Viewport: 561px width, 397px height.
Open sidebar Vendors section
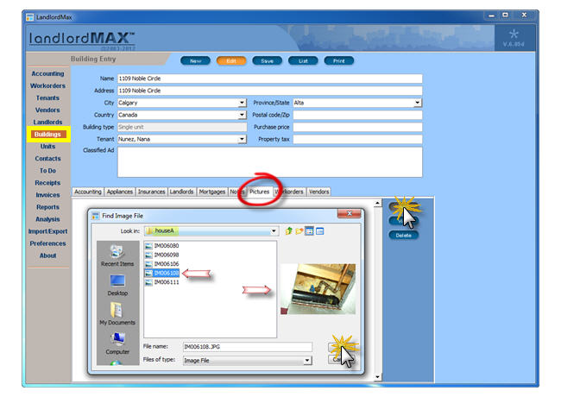[47, 110]
